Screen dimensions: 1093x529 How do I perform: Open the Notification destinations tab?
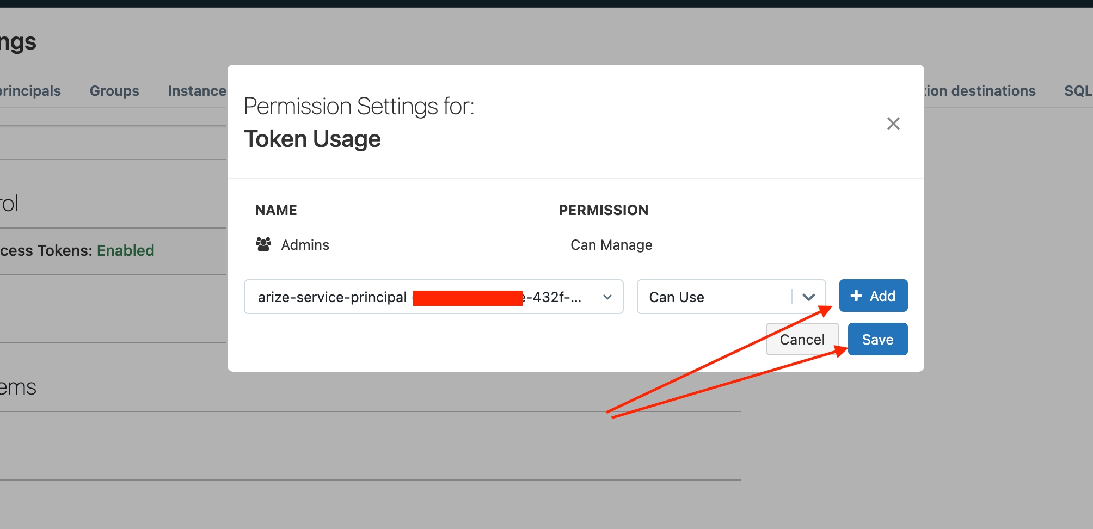980,91
